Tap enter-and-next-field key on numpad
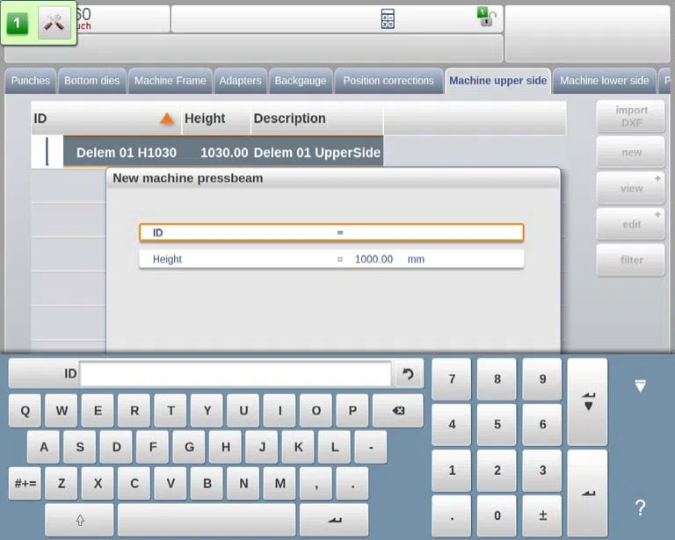The height and width of the screenshot is (540, 675). coord(588,401)
